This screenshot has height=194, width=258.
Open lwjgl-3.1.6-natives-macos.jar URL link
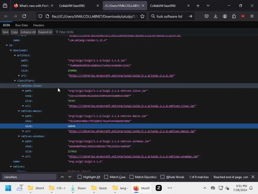132,131
